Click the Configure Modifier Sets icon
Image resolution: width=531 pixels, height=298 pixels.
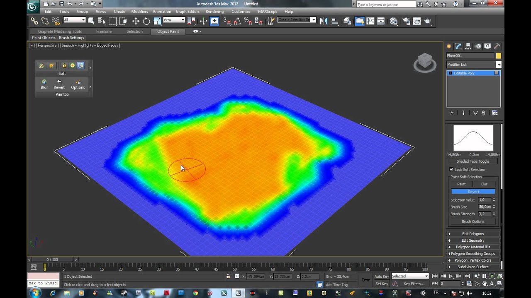coord(495,113)
